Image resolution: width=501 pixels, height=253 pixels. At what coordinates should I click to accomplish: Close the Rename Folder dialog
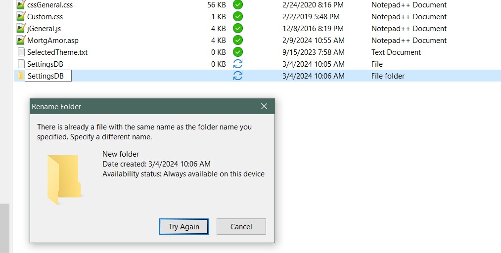[x=264, y=107]
